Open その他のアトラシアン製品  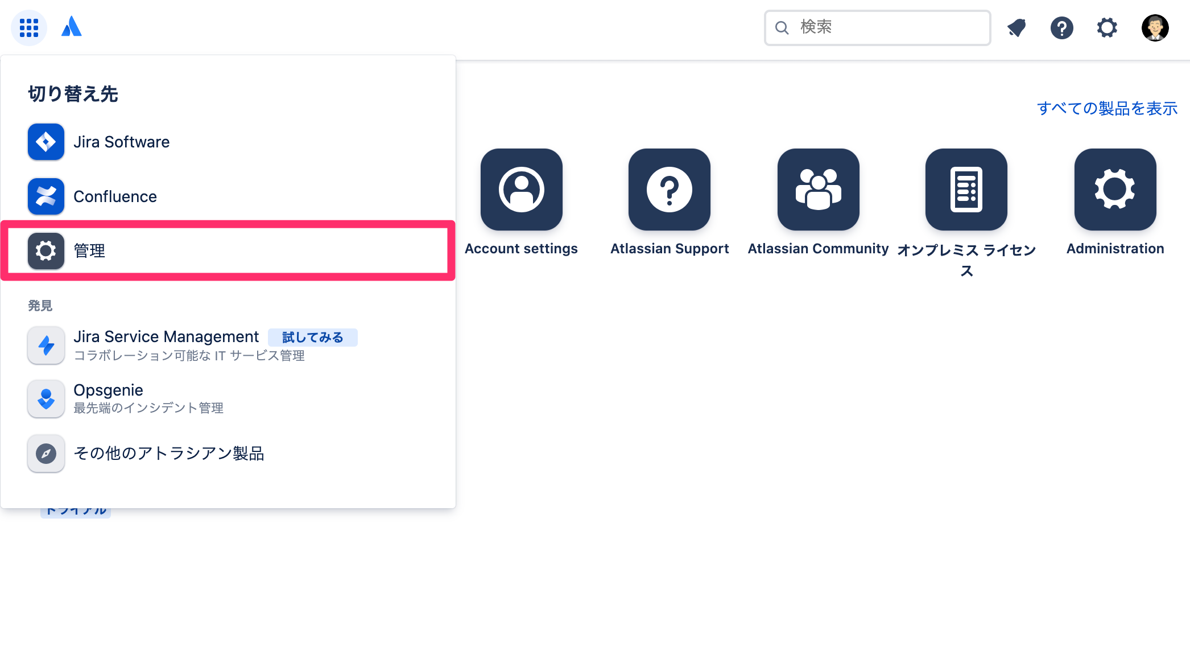coord(228,454)
